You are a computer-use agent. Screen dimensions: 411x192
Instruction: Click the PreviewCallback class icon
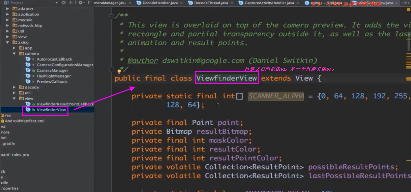pos(28,81)
